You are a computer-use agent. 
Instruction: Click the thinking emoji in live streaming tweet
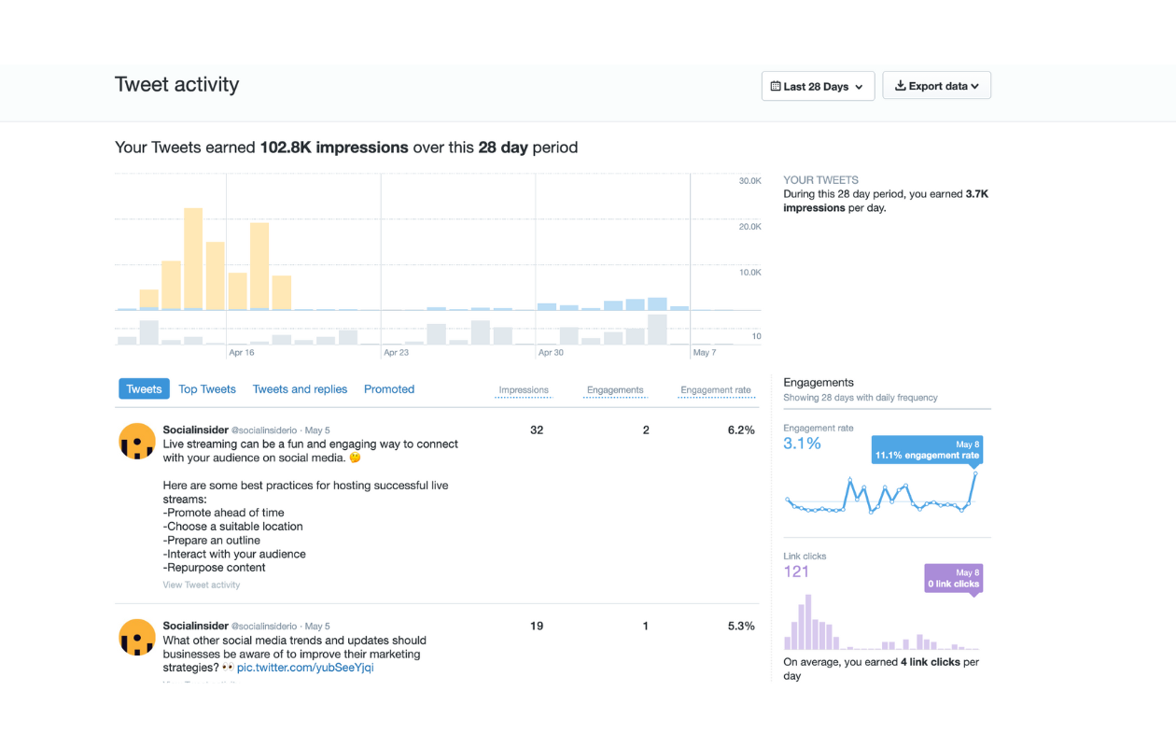[355, 458]
